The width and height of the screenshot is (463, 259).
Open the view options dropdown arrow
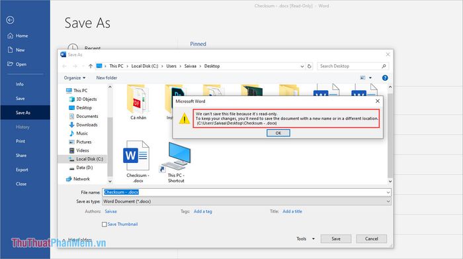click(x=370, y=78)
